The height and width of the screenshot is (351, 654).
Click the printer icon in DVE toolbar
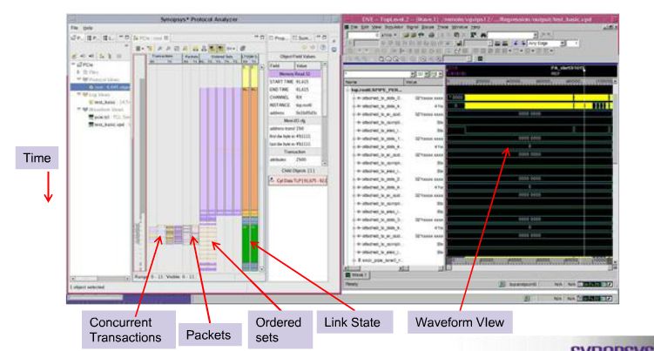click(x=431, y=35)
